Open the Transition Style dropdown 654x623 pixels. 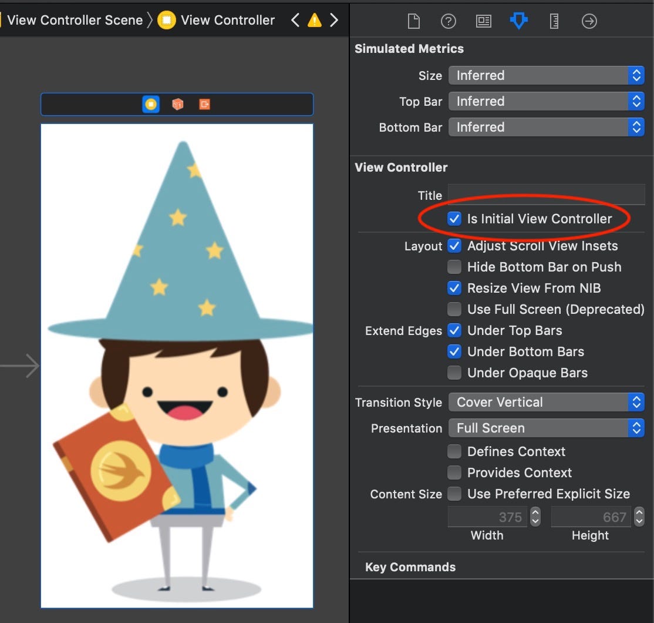[x=636, y=402]
